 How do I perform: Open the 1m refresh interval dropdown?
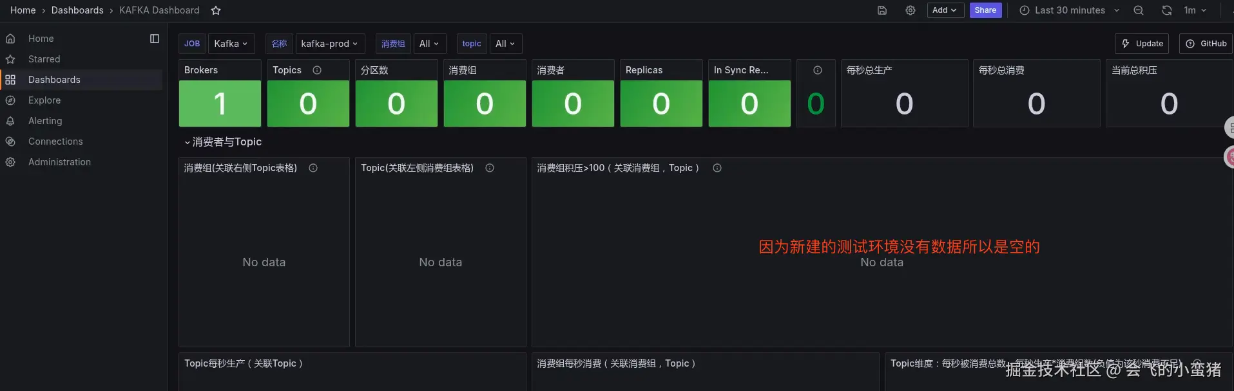(1195, 10)
